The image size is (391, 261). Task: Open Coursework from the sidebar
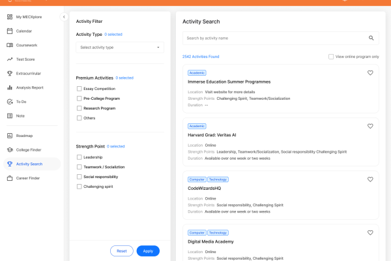tap(27, 45)
